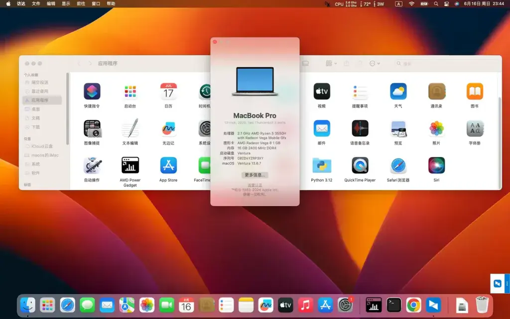The height and width of the screenshot is (319, 510).
Task: Open Books (图书) app icon
Action: [x=475, y=92]
